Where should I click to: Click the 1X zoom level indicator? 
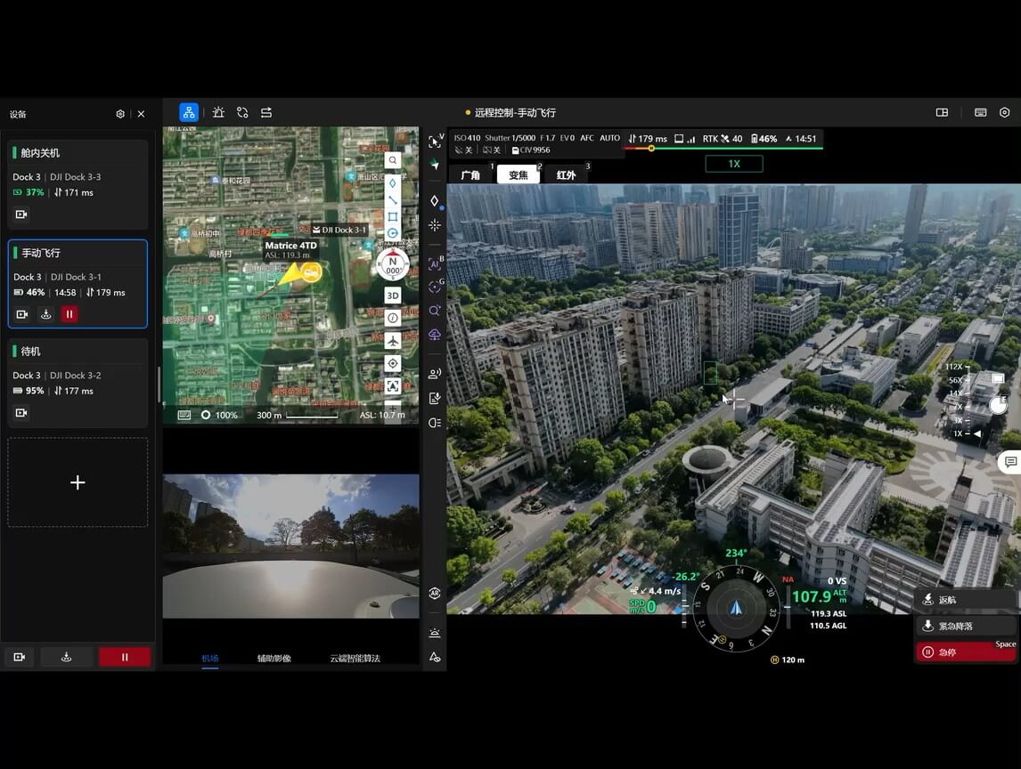(734, 164)
